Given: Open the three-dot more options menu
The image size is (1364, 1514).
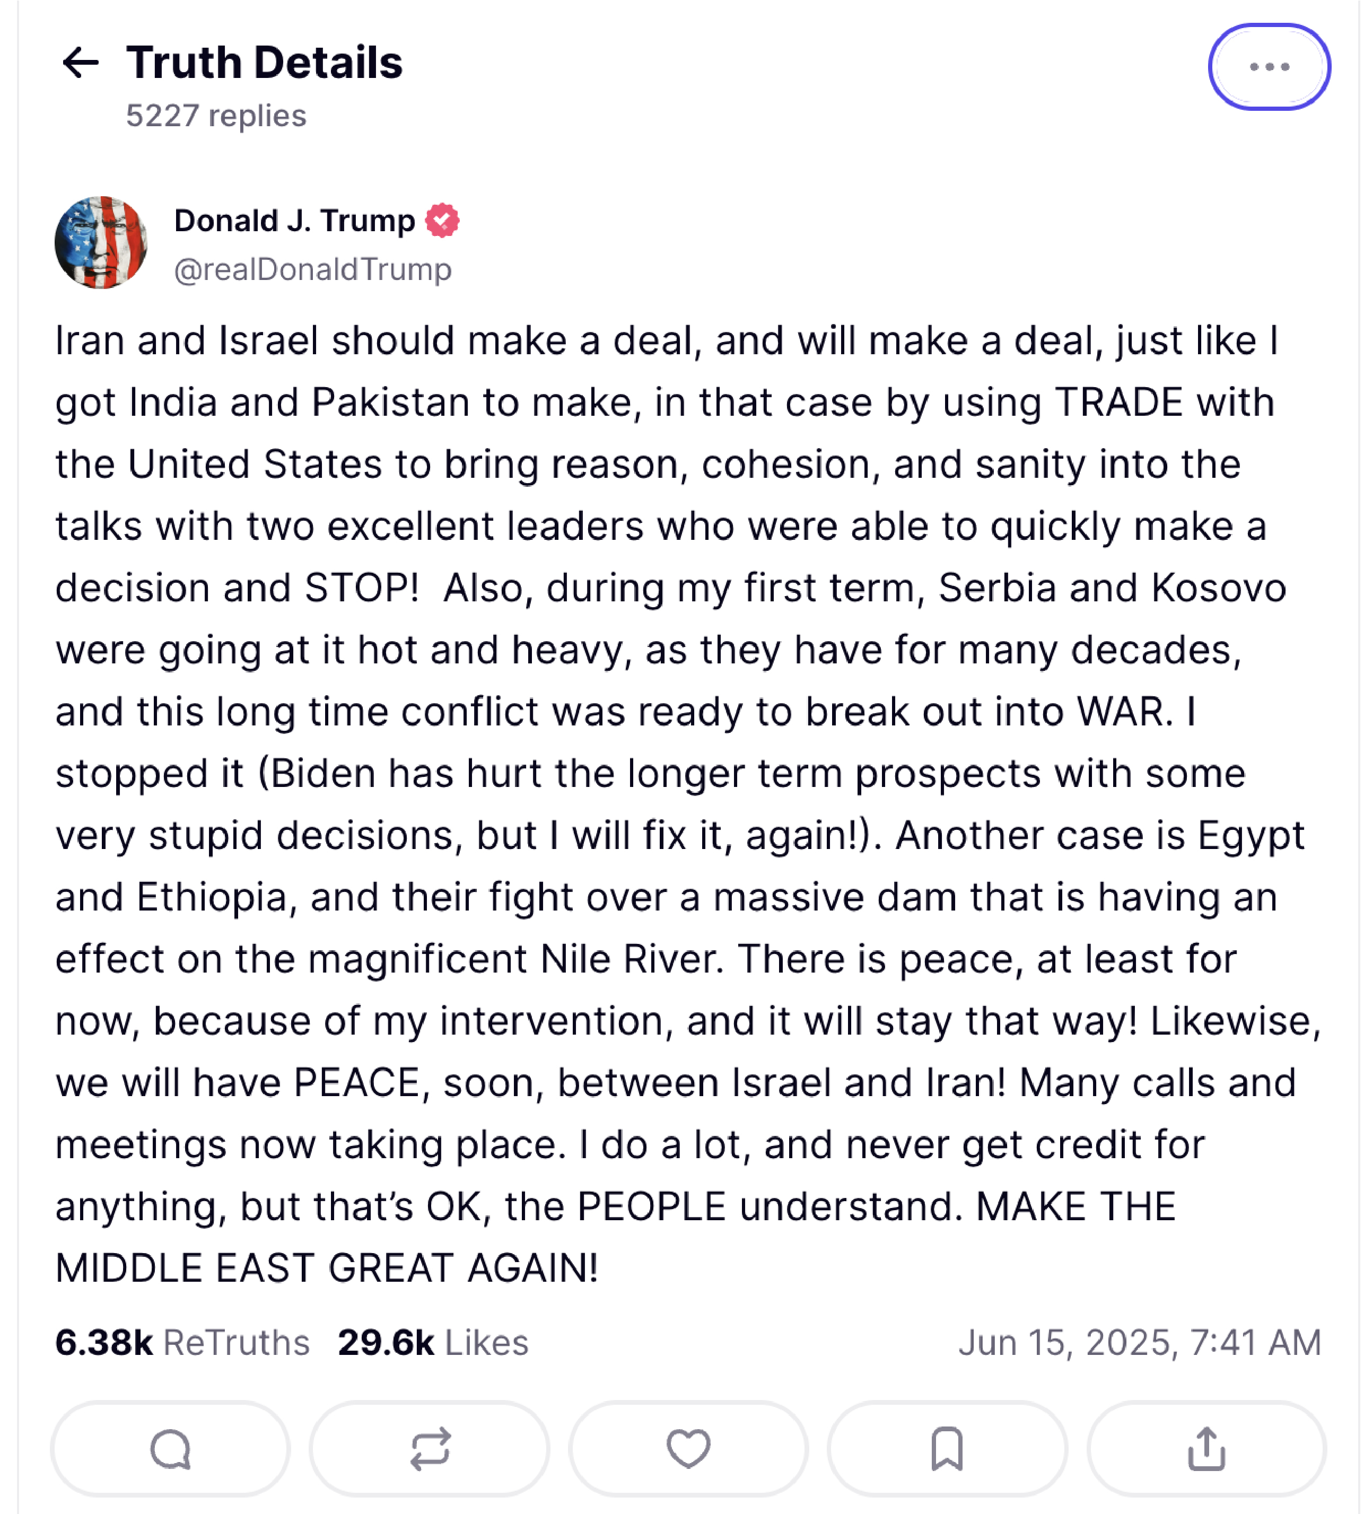Looking at the screenshot, I should [x=1269, y=67].
